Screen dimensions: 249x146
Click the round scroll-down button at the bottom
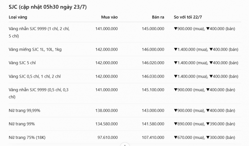125,144
